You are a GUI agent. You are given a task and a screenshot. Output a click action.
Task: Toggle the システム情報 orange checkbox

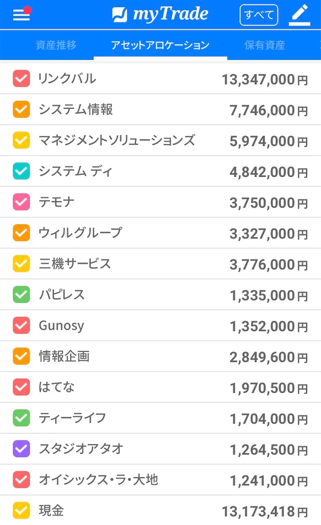click(22, 110)
